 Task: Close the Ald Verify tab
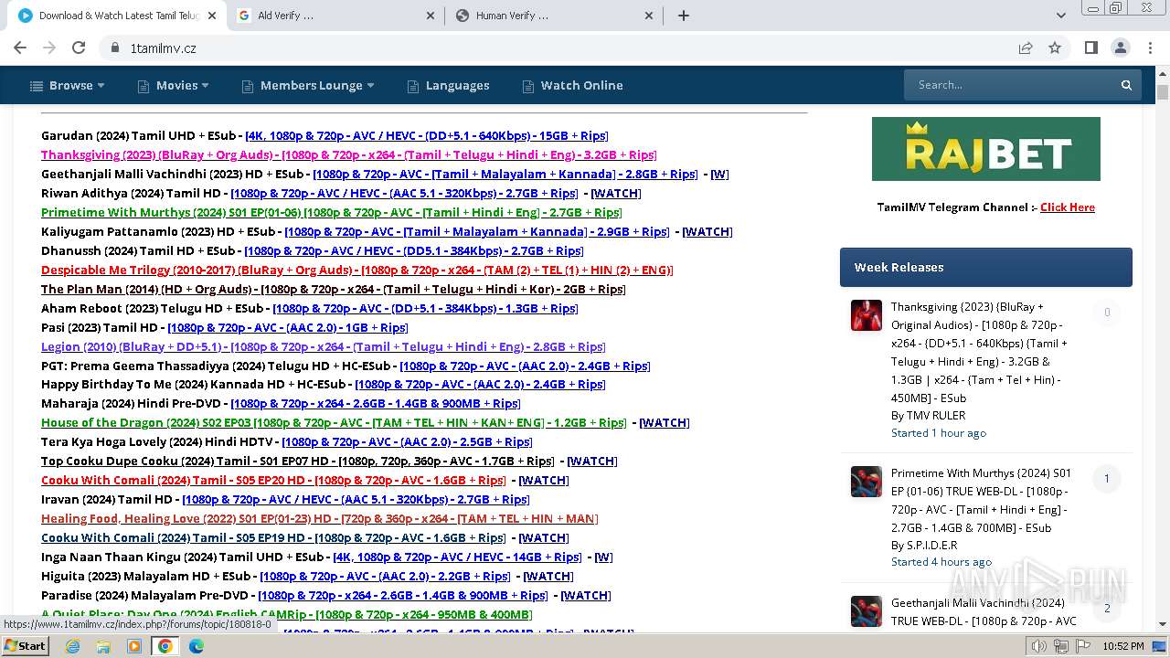(x=431, y=16)
